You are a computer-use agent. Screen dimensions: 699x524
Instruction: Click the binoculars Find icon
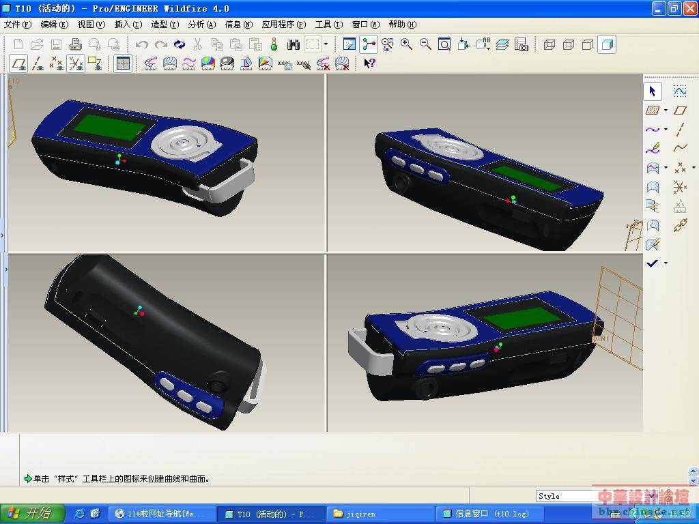294,44
